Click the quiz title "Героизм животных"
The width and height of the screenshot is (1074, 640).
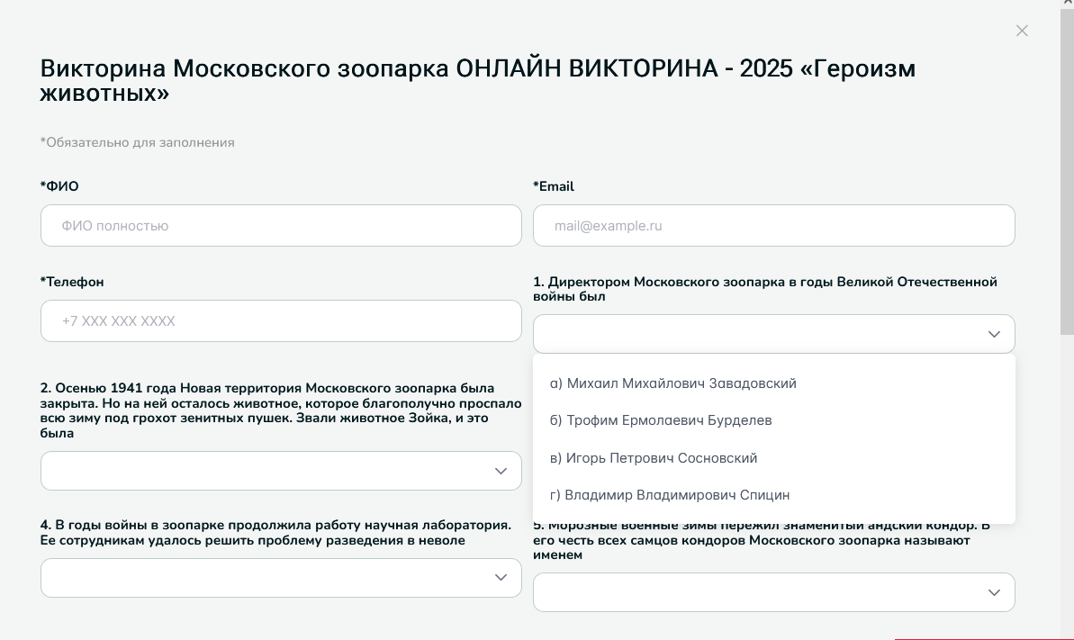(x=477, y=80)
